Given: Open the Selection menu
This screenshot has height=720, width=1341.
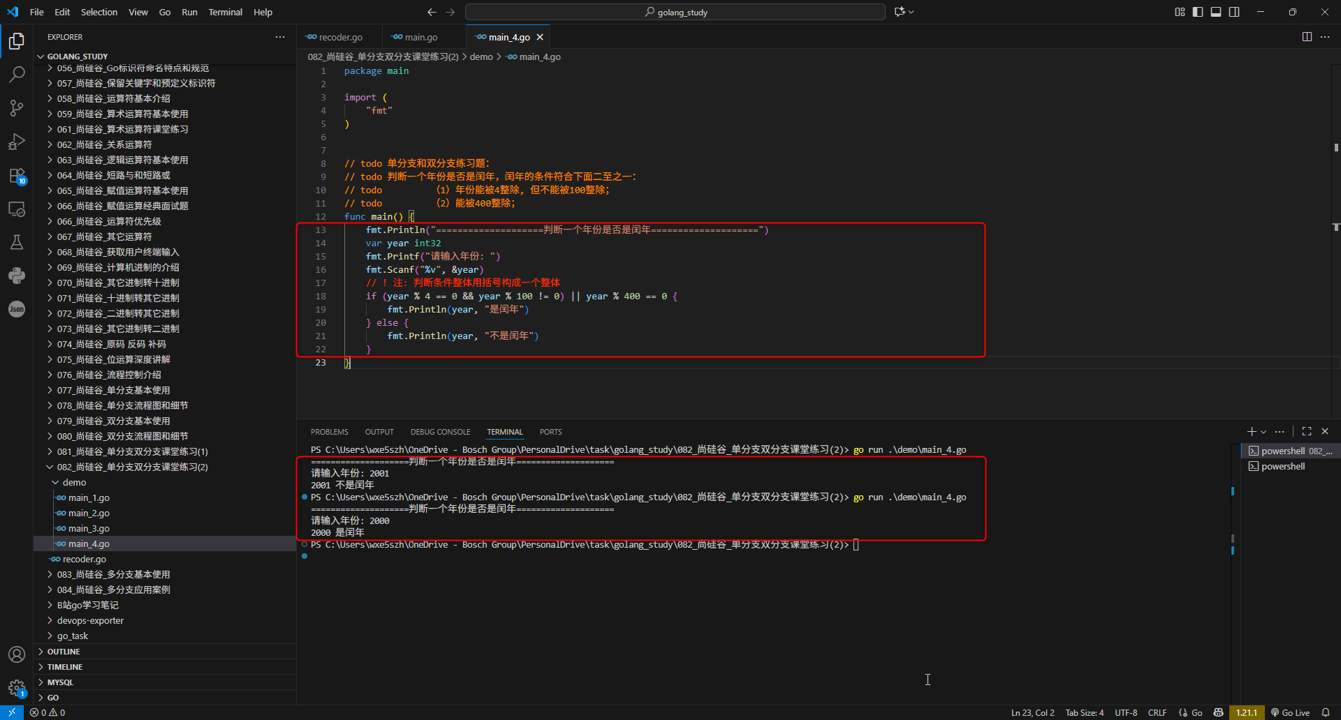Looking at the screenshot, I should [99, 12].
